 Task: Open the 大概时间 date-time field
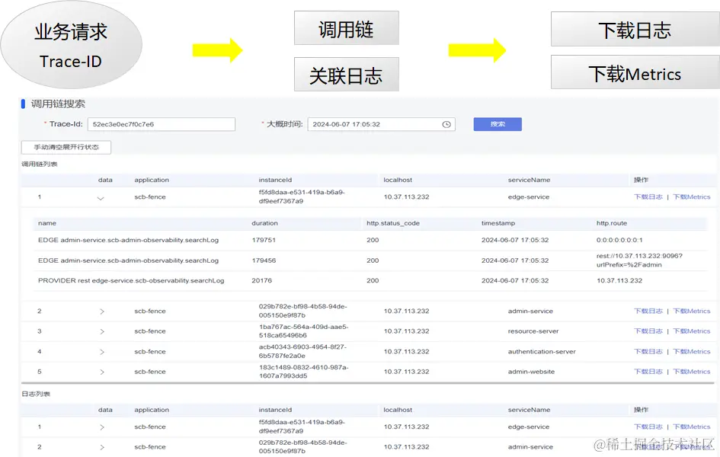381,124
